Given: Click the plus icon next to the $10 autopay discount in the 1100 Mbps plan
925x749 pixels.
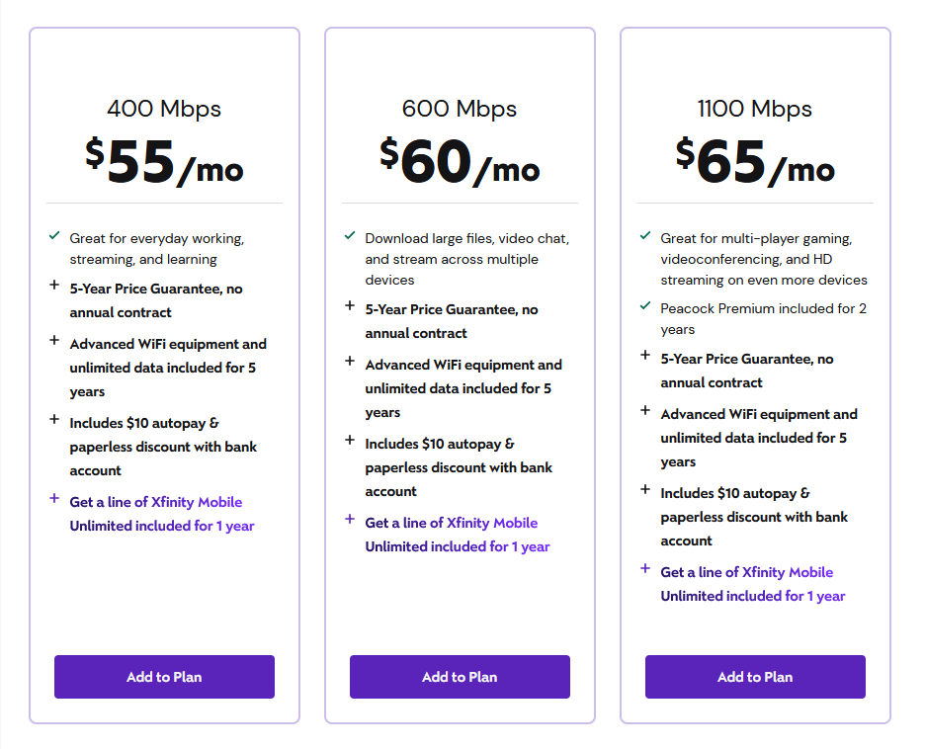Looking at the screenshot, I should (645, 489).
